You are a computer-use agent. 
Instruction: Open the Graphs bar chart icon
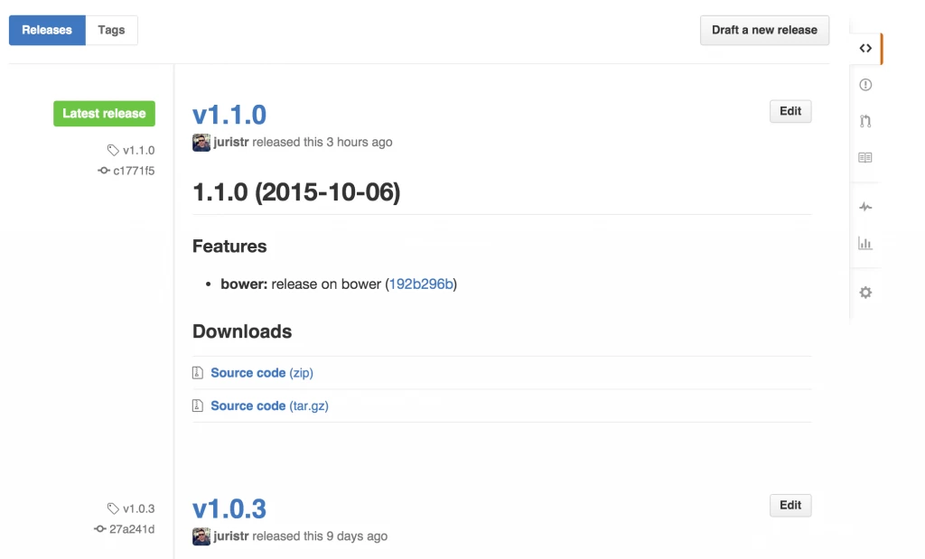(x=865, y=244)
